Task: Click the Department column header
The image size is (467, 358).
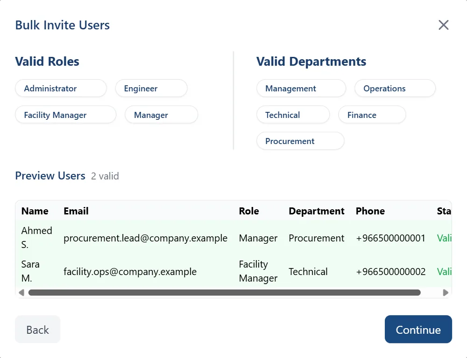Action: [317, 211]
